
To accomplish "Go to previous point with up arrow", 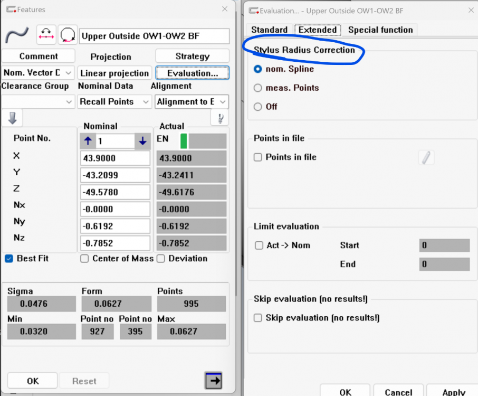I will coord(88,141).
